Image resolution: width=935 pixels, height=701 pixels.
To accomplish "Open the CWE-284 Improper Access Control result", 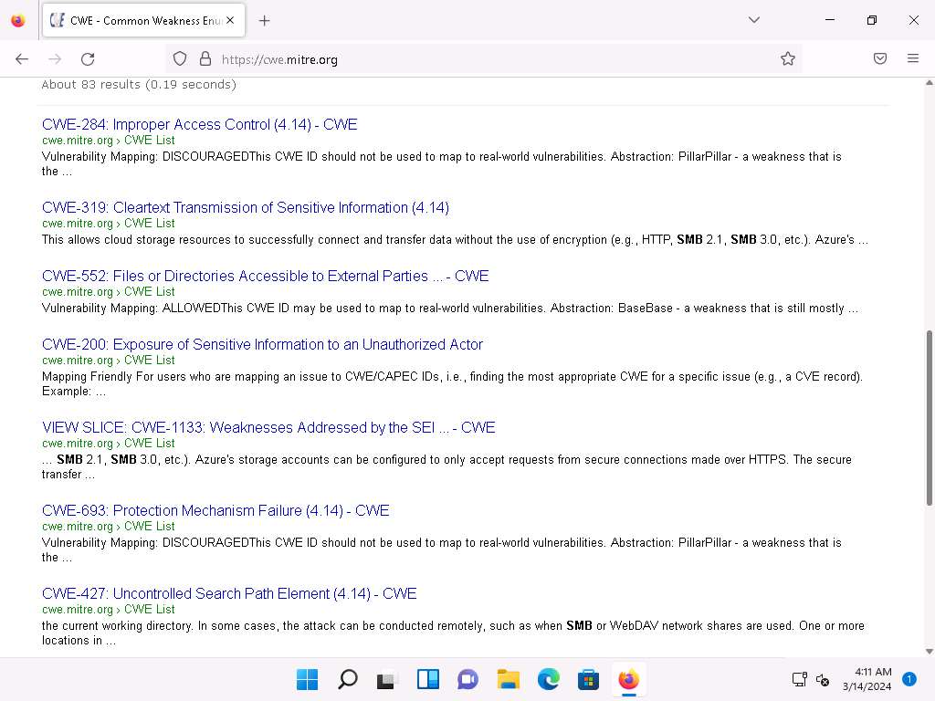I will pyautogui.click(x=199, y=124).
